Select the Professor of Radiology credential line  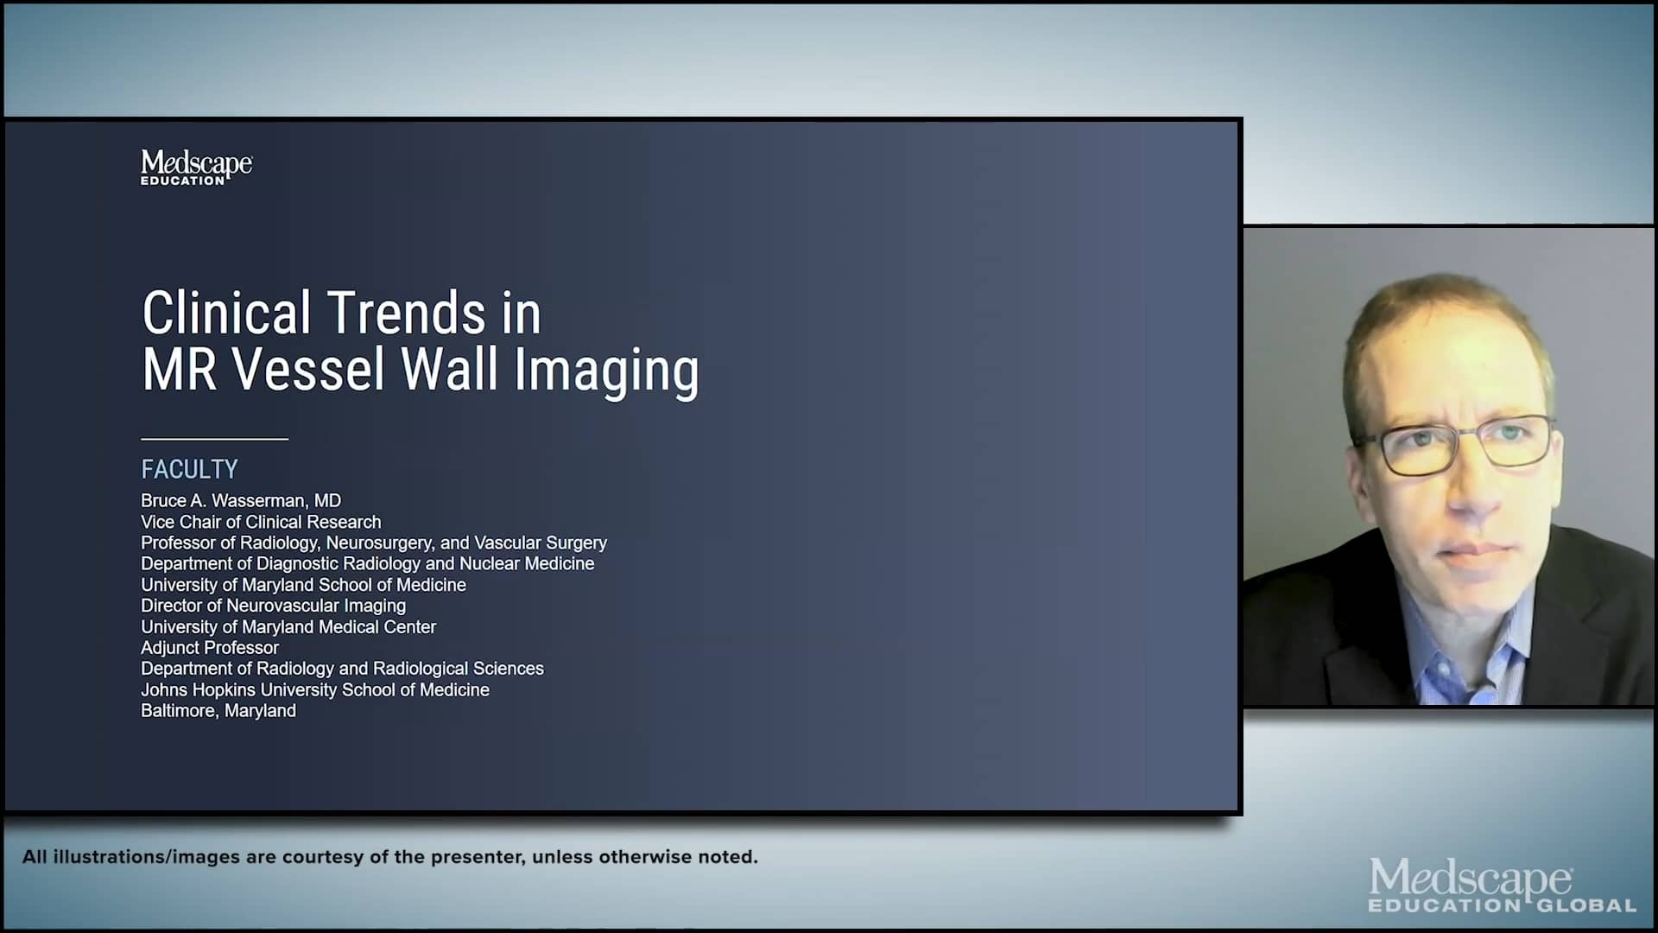[x=374, y=543]
